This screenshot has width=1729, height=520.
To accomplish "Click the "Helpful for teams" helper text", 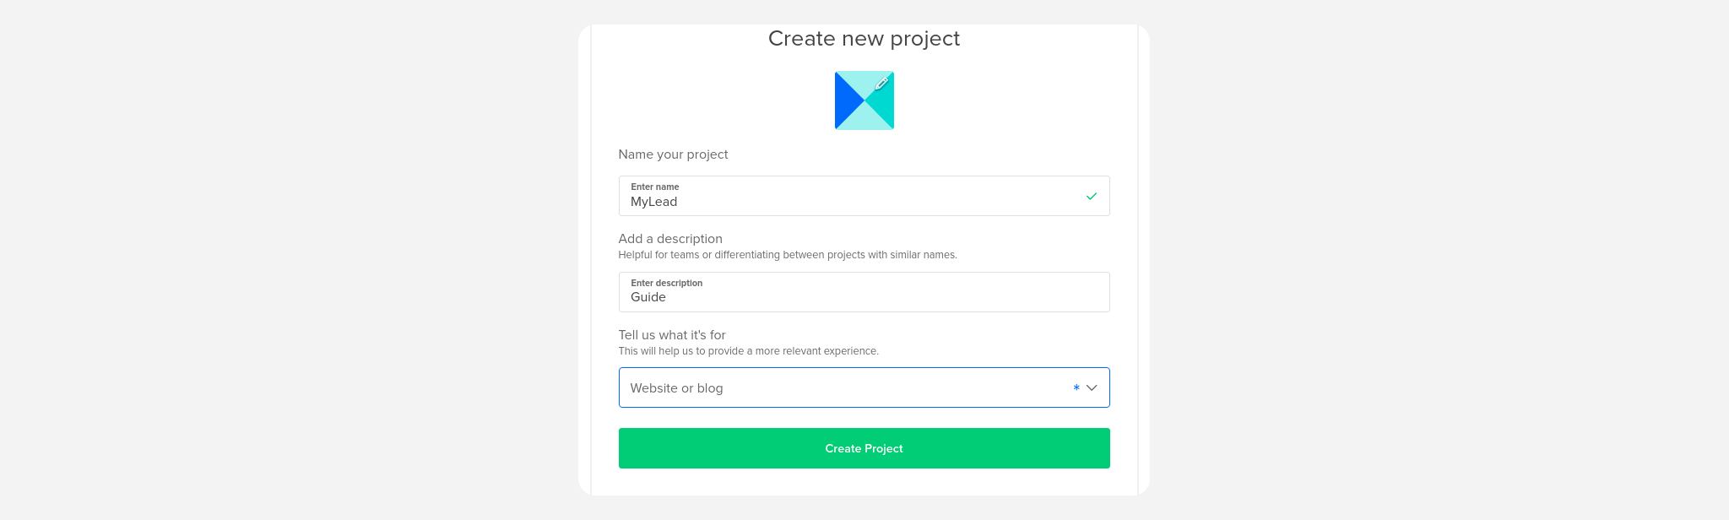I will click(788, 255).
